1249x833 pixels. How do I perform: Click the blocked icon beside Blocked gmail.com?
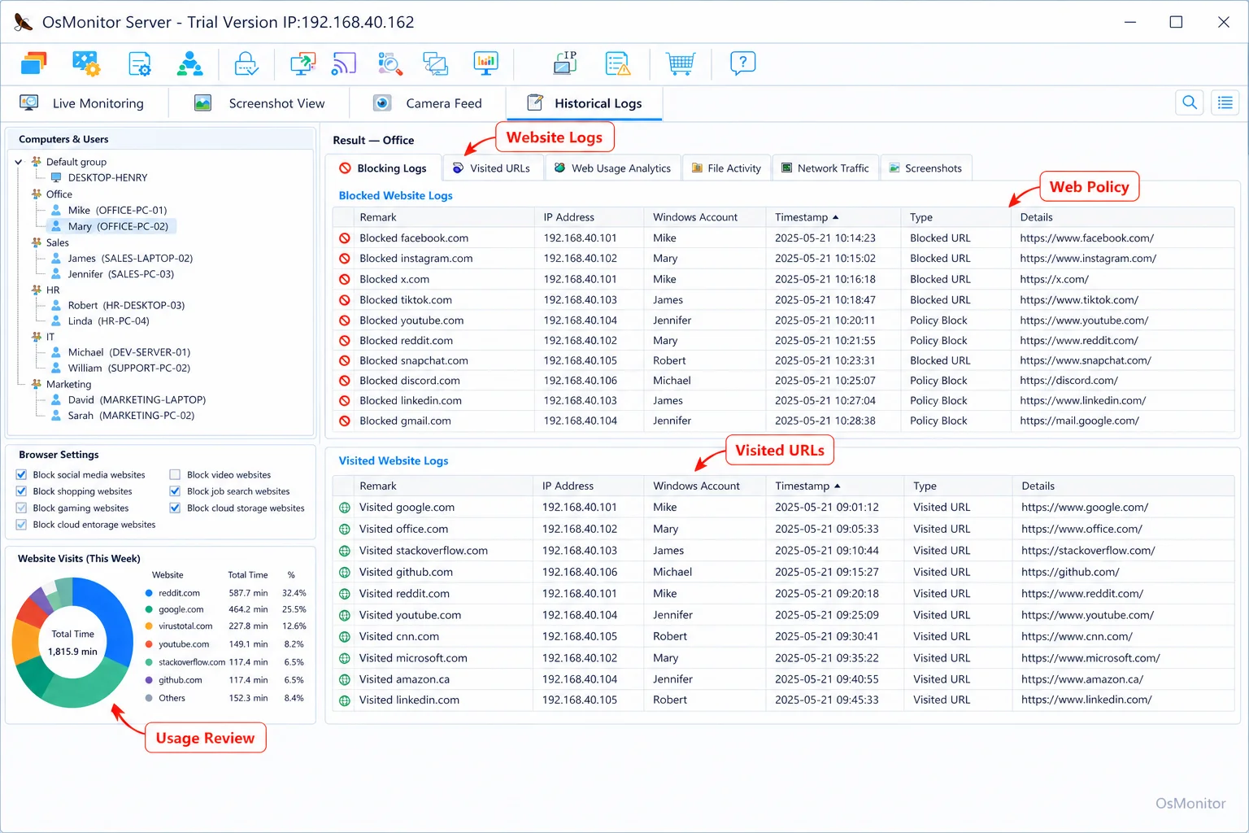tap(345, 421)
